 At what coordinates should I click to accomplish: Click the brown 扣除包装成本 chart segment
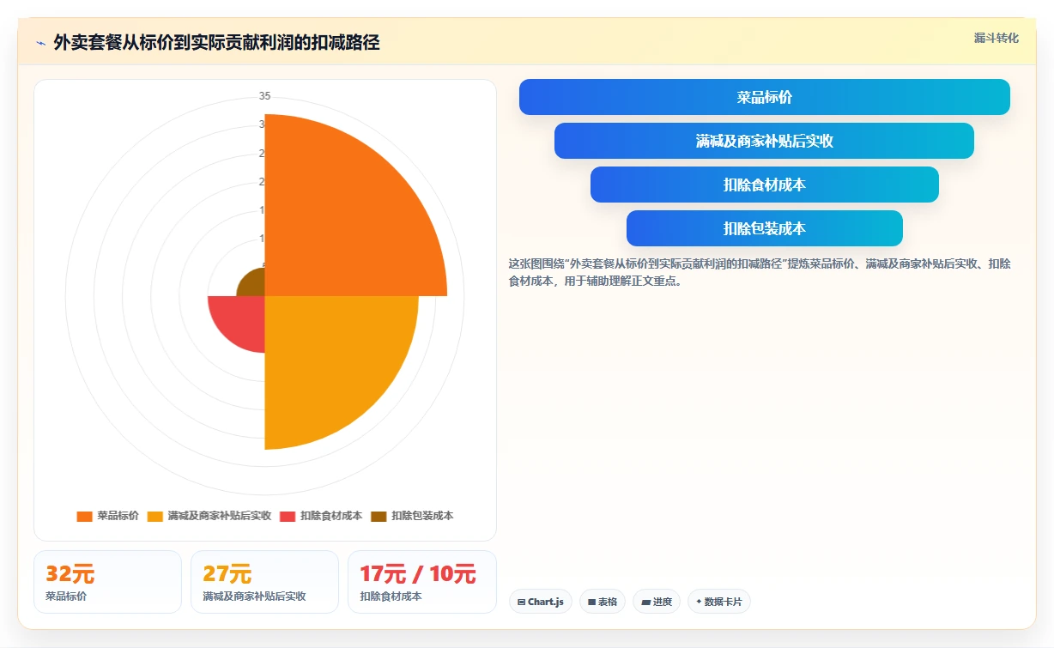(254, 283)
